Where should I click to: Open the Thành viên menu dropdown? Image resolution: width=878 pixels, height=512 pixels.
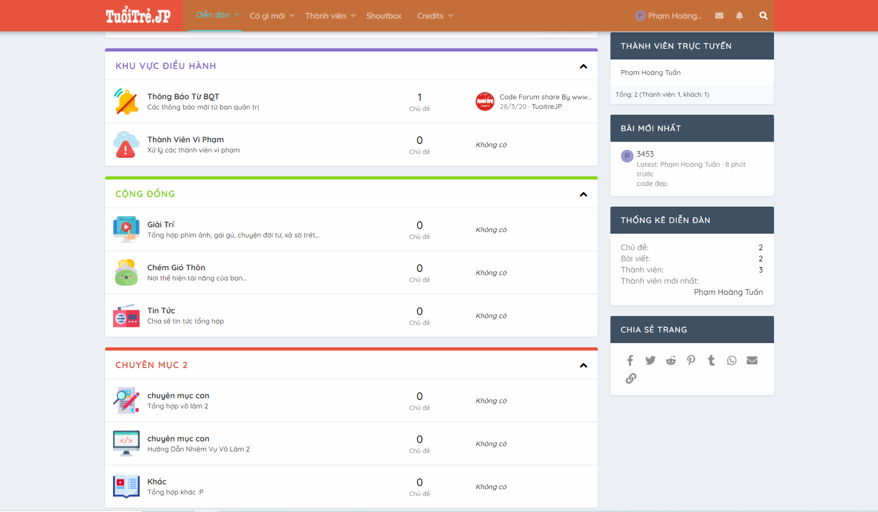coord(354,16)
